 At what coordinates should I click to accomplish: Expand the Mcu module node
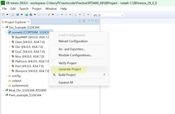(10, 56)
